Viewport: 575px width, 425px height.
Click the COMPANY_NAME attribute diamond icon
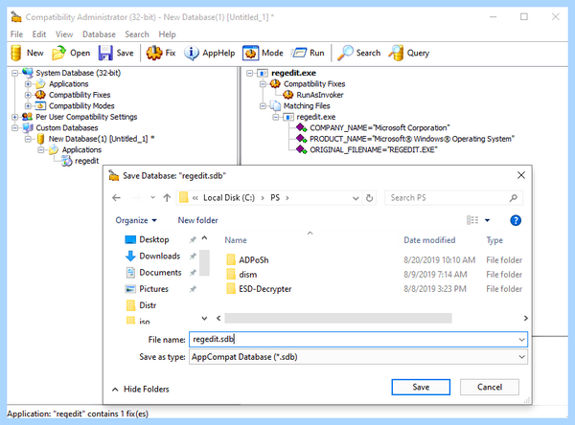click(x=302, y=128)
